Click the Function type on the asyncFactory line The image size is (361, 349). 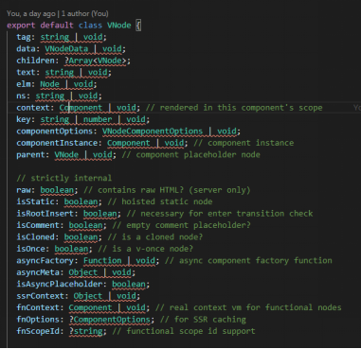pyautogui.click(x=102, y=261)
